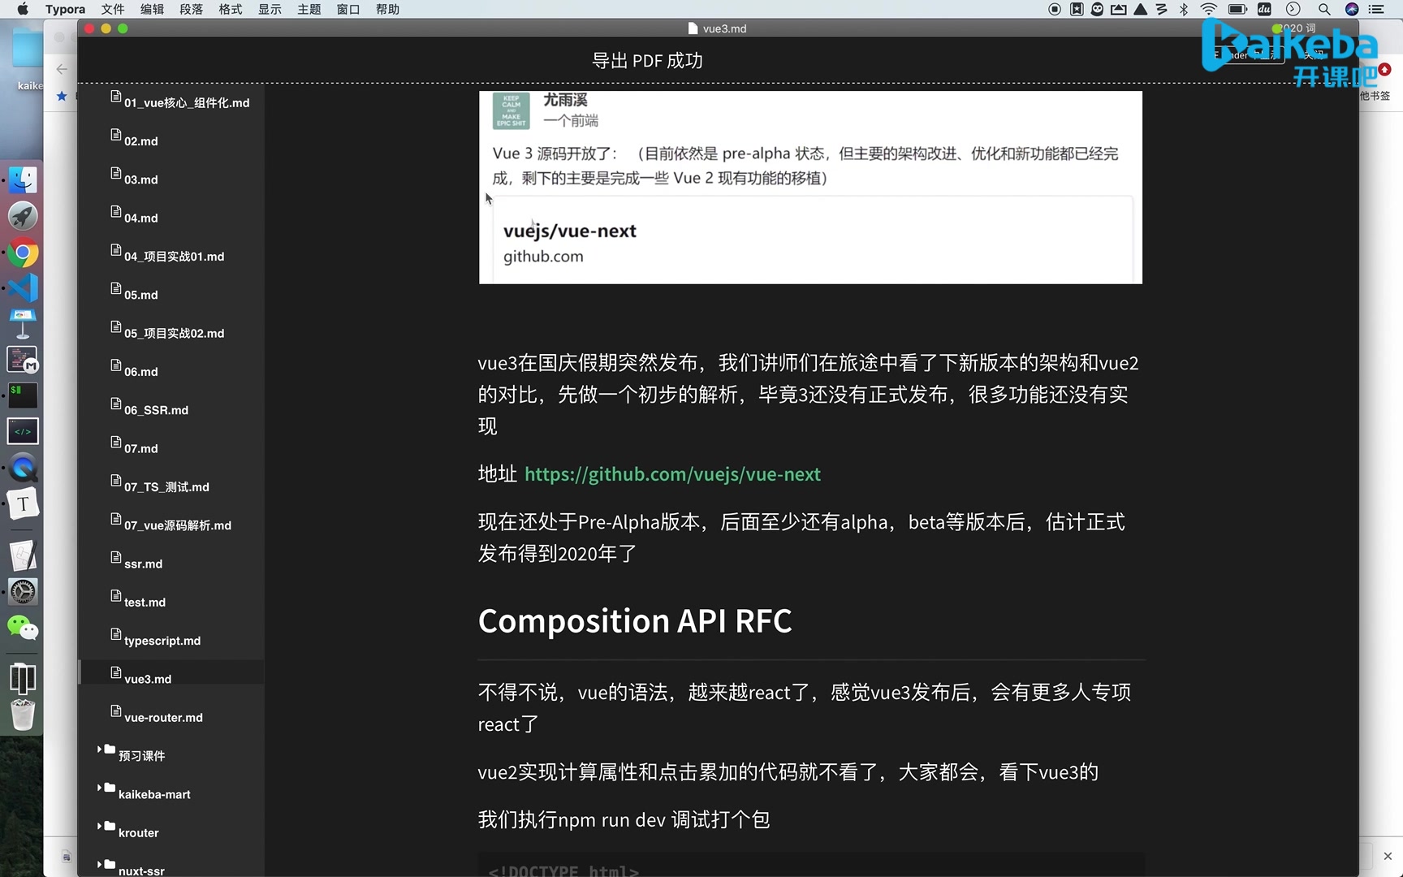Click browser back arrow behind Typora
This screenshot has height=877, width=1403.
(62, 69)
